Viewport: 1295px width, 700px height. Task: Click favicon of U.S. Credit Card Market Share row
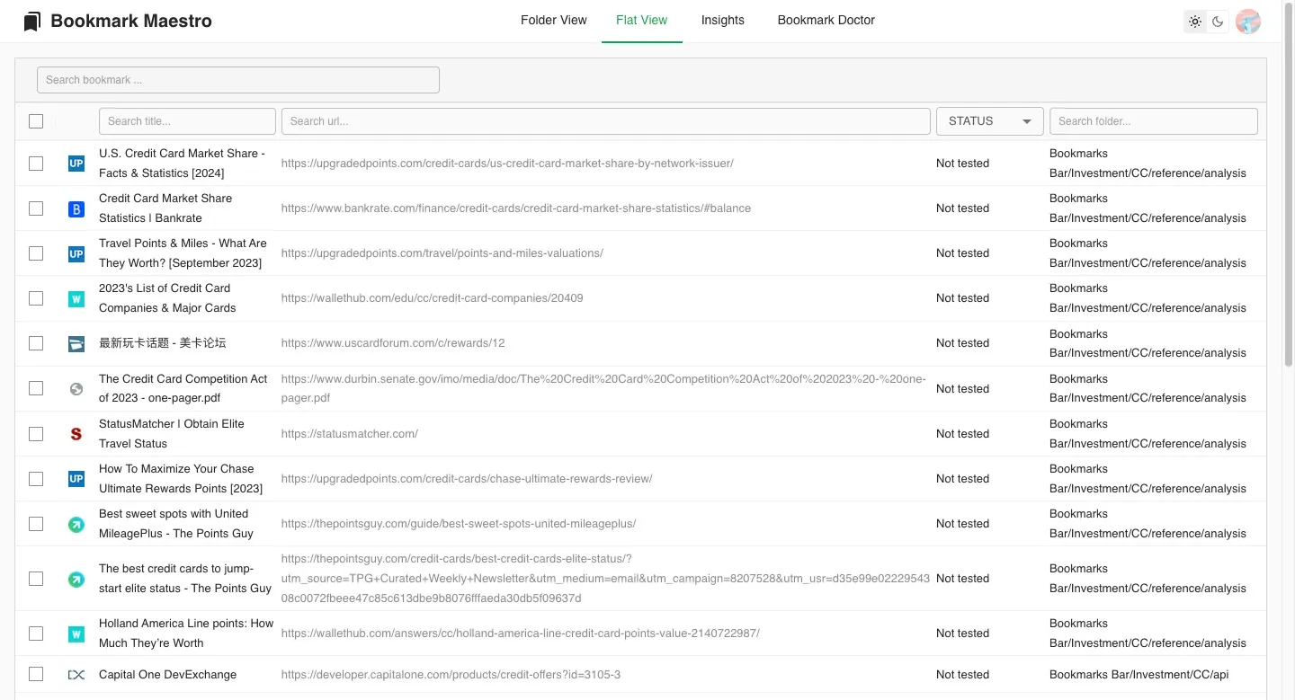click(76, 164)
